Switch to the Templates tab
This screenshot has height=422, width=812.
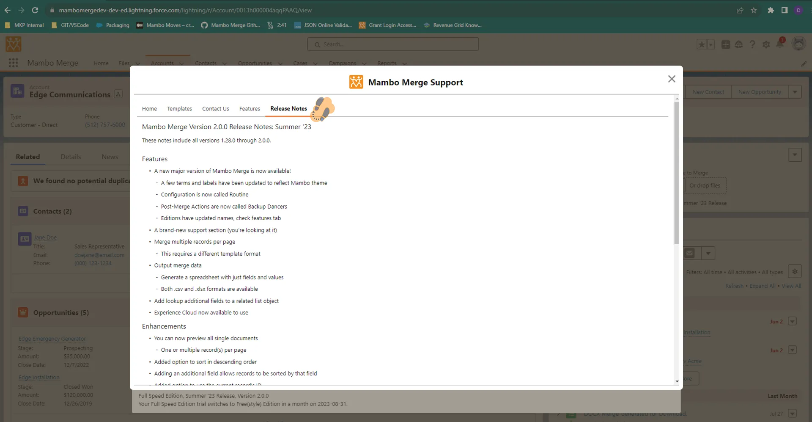point(179,109)
